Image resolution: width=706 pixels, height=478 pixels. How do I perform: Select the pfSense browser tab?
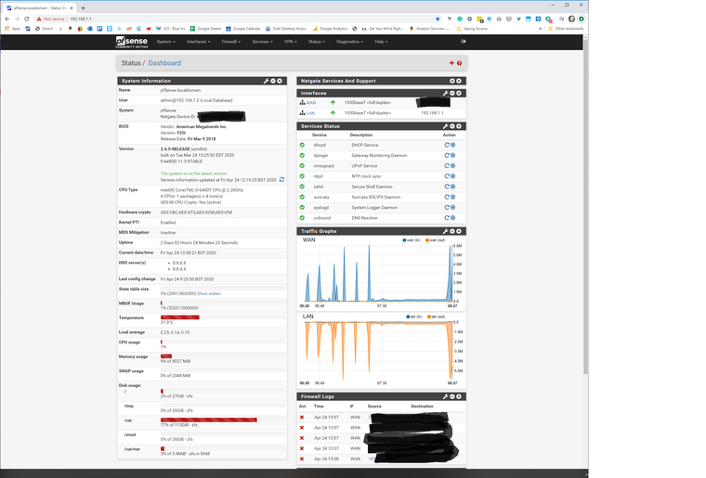(x=40, y=8)
